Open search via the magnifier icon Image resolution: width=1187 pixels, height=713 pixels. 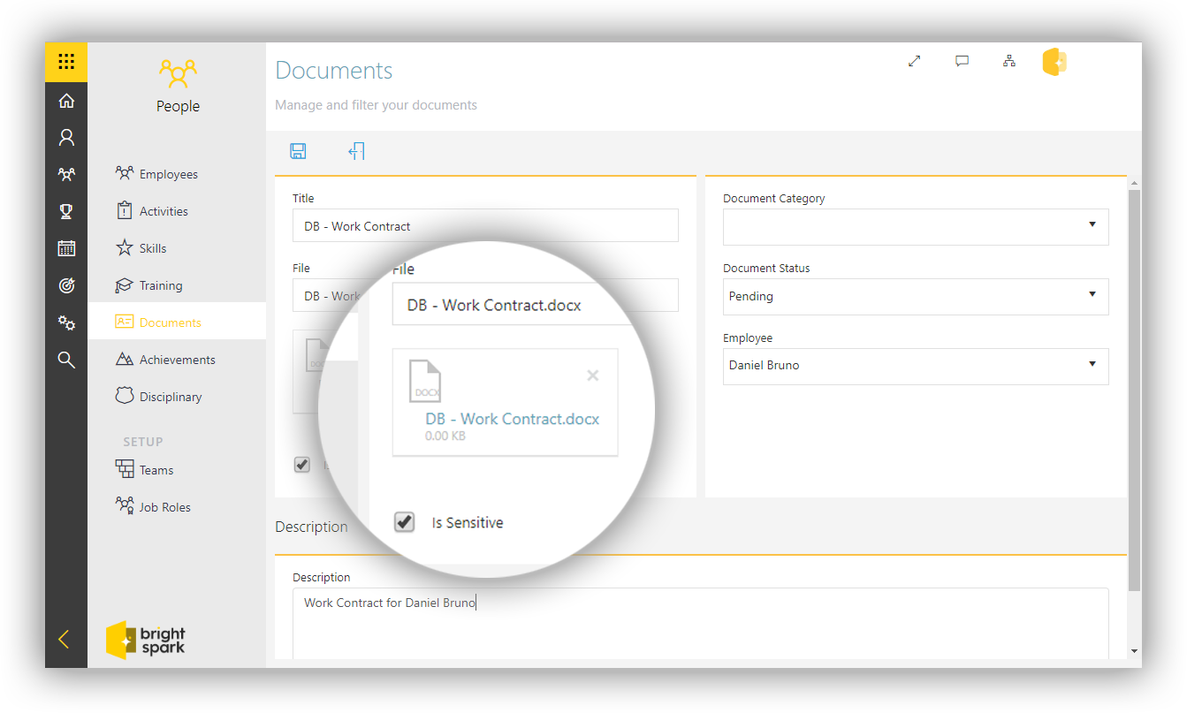pyautogui.click(x=66, y=360)
